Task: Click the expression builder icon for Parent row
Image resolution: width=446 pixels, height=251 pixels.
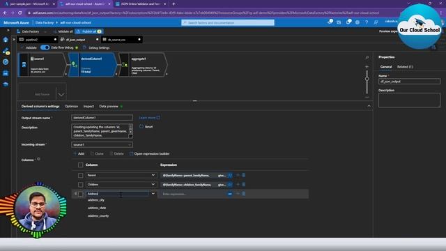Action: (x=230, y=175)
